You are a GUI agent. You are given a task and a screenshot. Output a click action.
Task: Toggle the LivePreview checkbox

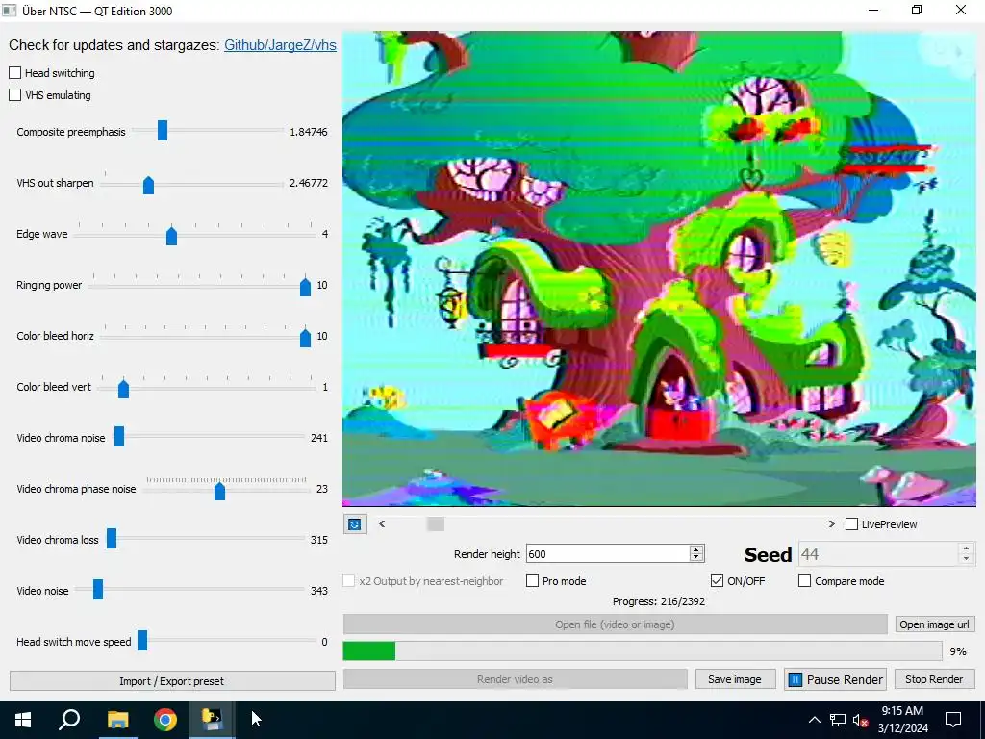click(852, 524)
